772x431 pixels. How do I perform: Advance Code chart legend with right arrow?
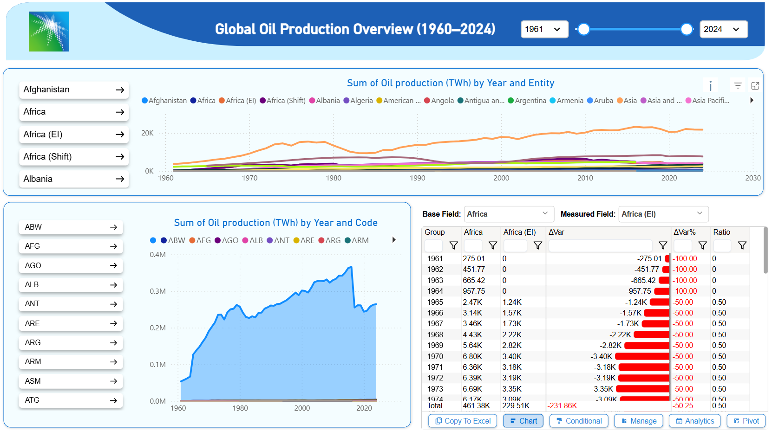[x=394, y=240]
